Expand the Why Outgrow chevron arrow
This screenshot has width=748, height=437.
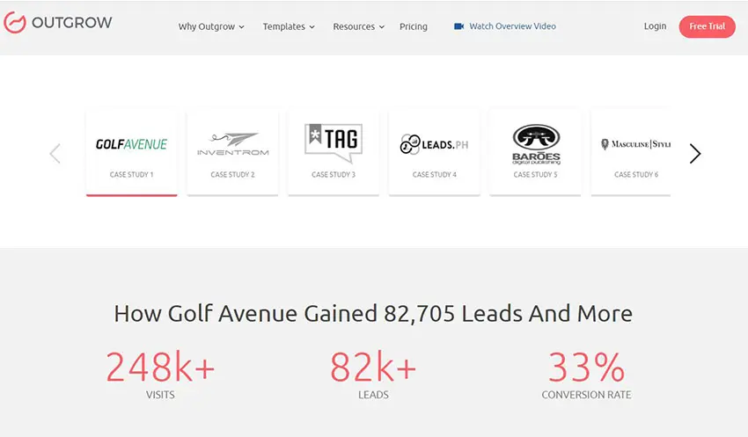(x=241, y=27)
